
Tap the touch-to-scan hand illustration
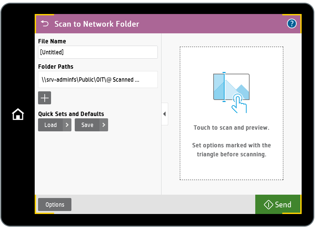coord(232,92)
